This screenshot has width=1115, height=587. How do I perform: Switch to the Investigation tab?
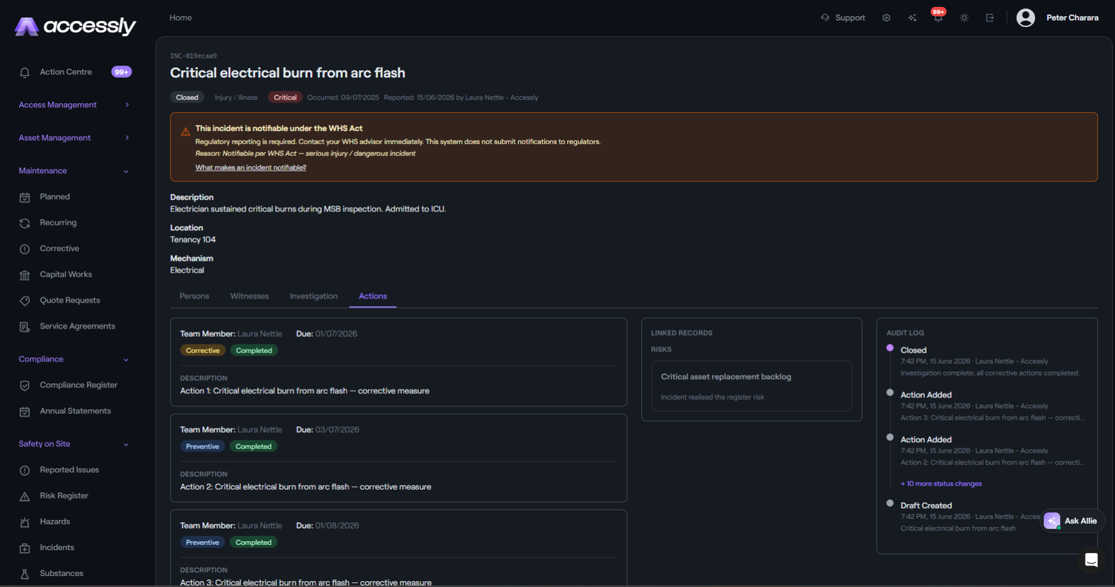(x=314, y=297)
